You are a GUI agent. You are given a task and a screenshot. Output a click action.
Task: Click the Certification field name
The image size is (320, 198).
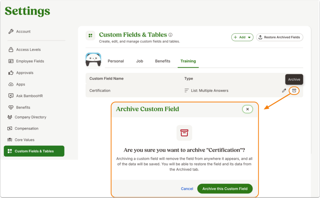pyautogui.click(x=100, y=91)
